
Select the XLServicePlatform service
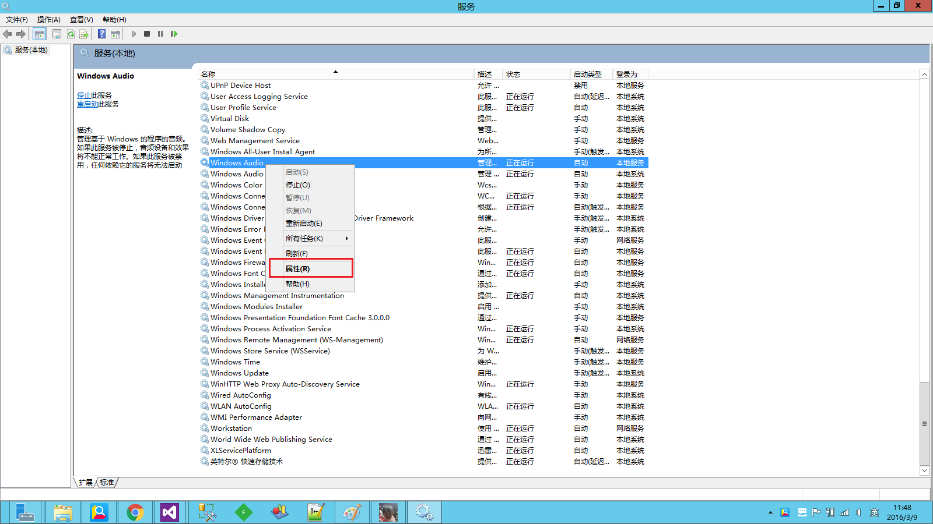pyautogui.click(x=423, y=451)
